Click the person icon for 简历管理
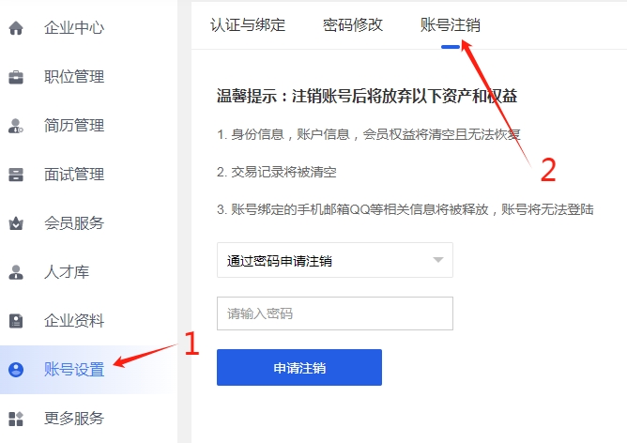The height and width of the screenshot is (443, 627). pyautogui.click(x=16, y=126)
